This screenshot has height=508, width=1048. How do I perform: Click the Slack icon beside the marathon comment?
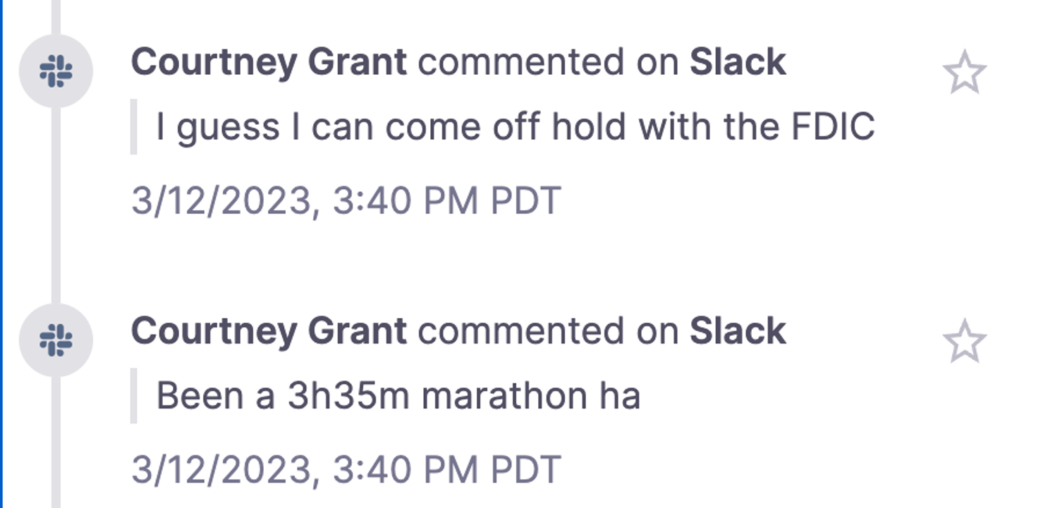click(56, 341)
